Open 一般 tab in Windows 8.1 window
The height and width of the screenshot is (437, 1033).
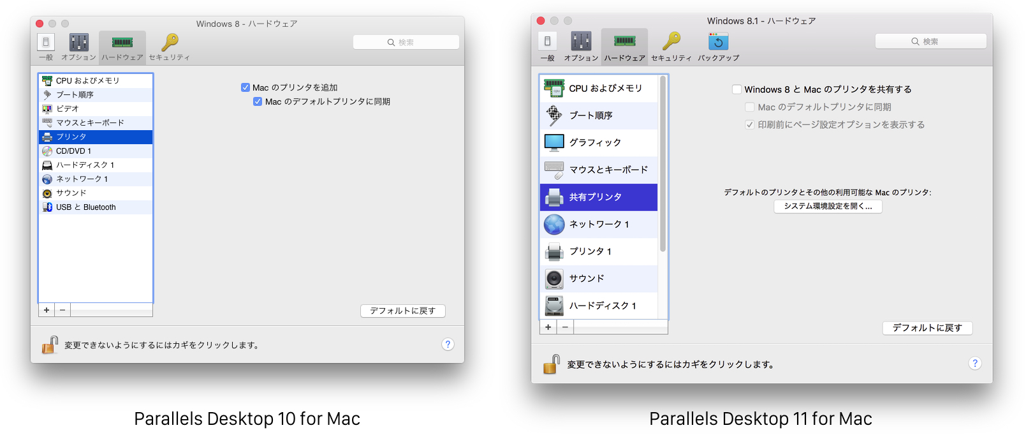547,47
